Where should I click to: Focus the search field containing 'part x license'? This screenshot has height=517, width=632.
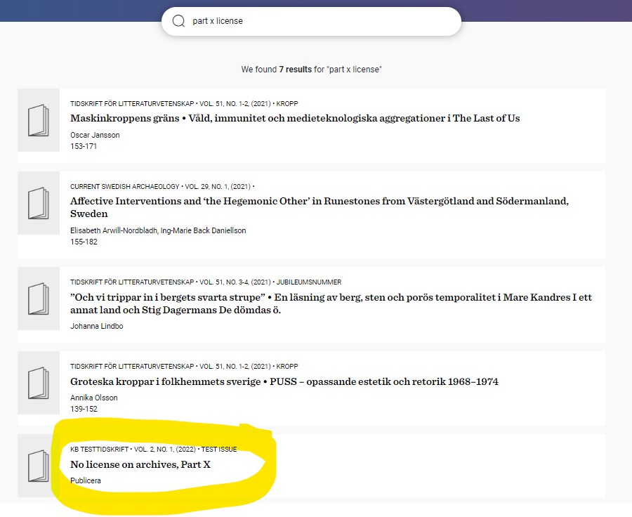point(316,21)
